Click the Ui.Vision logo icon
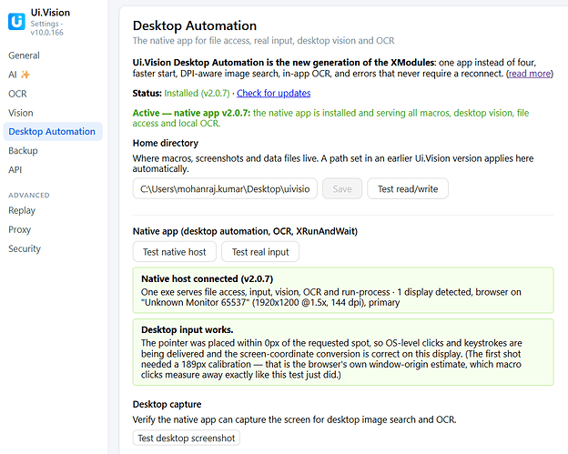This screenshot has width=568, height=454. [x=16, y=22]
